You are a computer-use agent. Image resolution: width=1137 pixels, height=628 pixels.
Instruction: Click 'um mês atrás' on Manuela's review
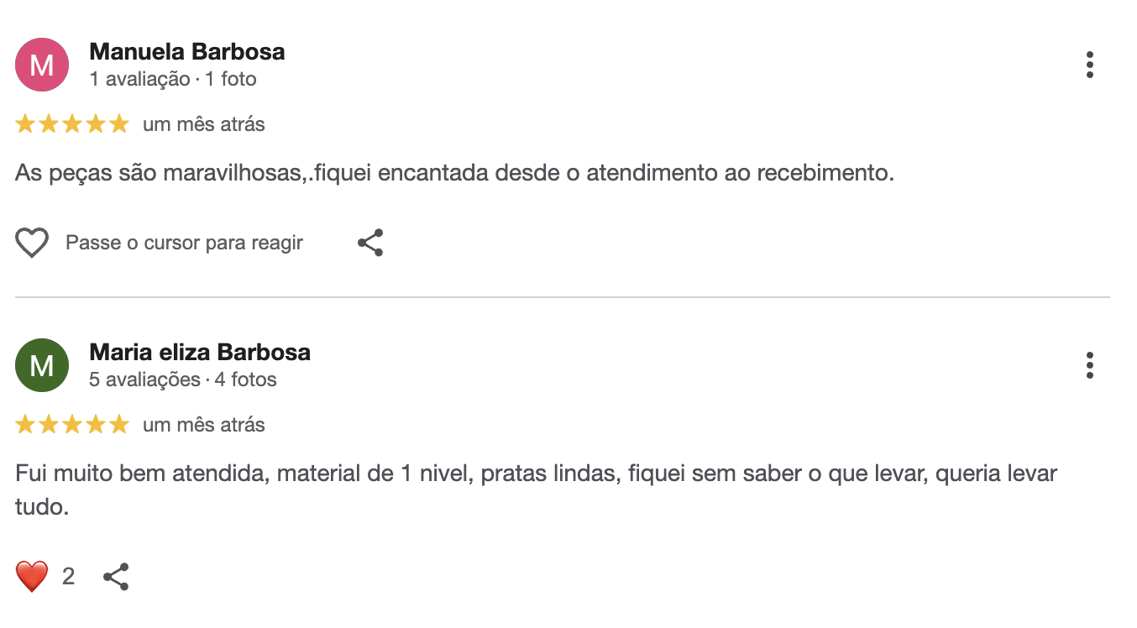203,124
